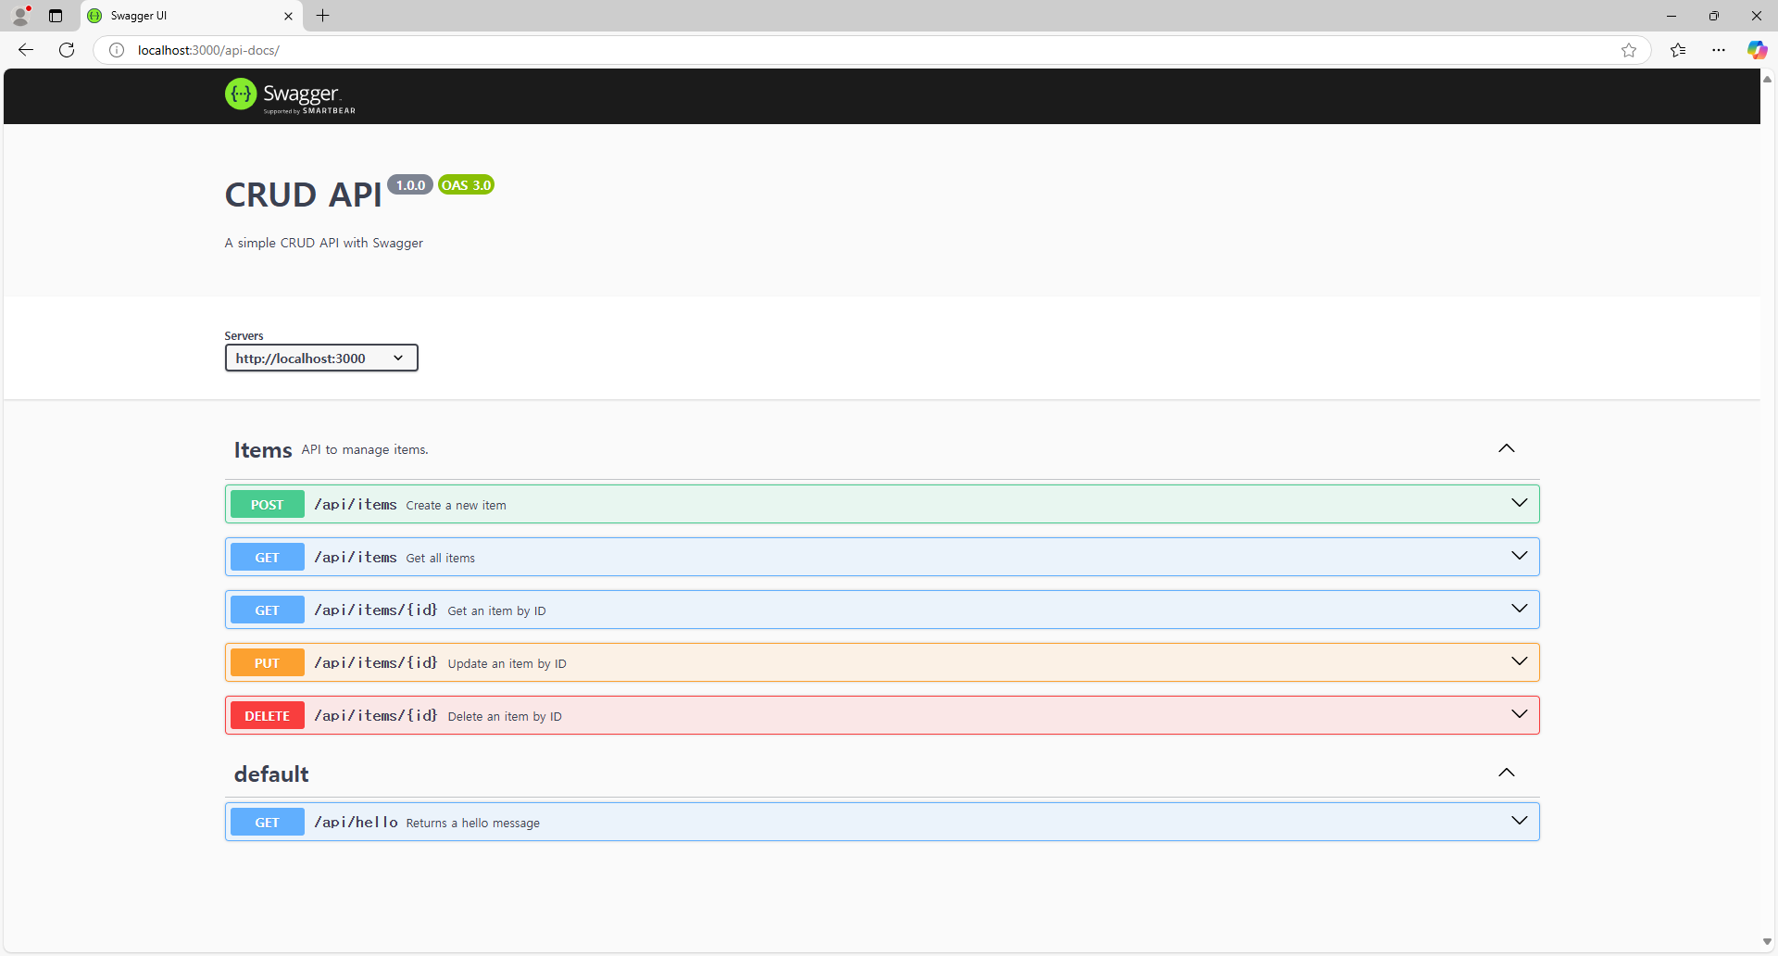The width and height of the screenshot is (1778, 956).
Task: Click the Swagger logo
Action: coord(290,95)
